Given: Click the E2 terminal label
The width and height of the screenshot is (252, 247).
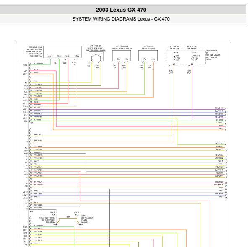Looking at the screenshot, I should (26, 209).
